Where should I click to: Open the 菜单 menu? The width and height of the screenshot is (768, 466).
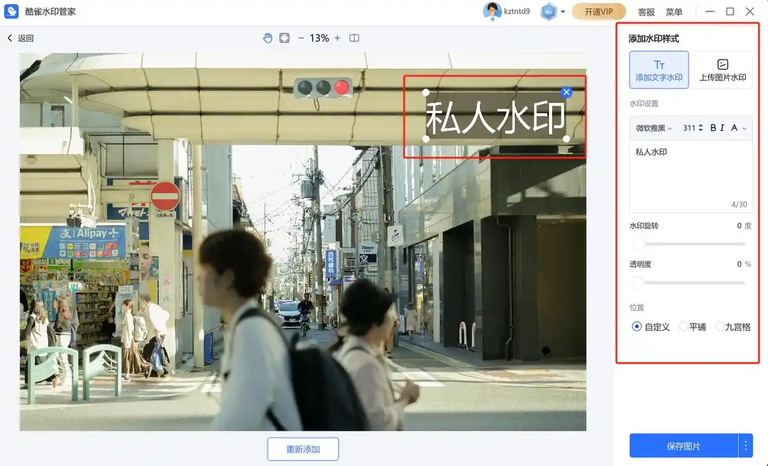pyautogui.click(x=674, y=12)
